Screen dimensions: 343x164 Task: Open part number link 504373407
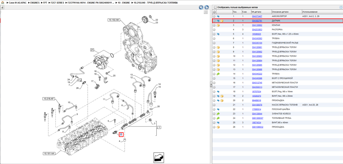[x=257, y=16]
